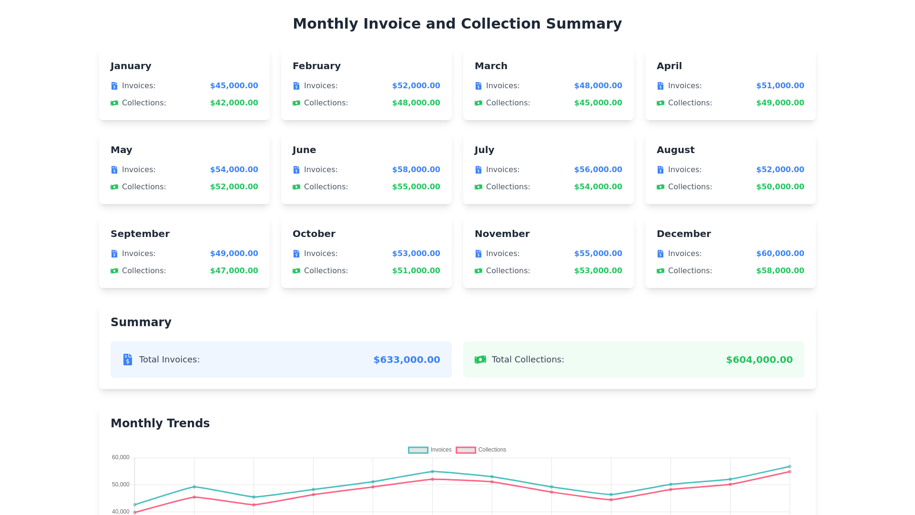The width and height of the screenshot is (915, 515).
Task: Click the January invoice document icon
Action: (x=114, y=86)
